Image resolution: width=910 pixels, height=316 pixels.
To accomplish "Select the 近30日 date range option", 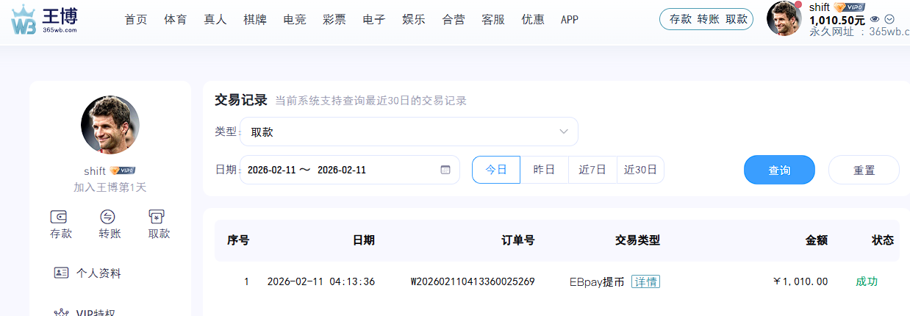I will click(x=640, y=170).
